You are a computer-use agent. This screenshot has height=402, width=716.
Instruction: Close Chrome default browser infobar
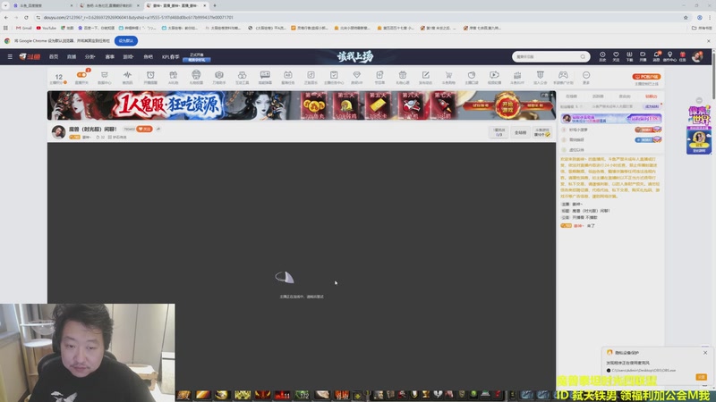709,40
